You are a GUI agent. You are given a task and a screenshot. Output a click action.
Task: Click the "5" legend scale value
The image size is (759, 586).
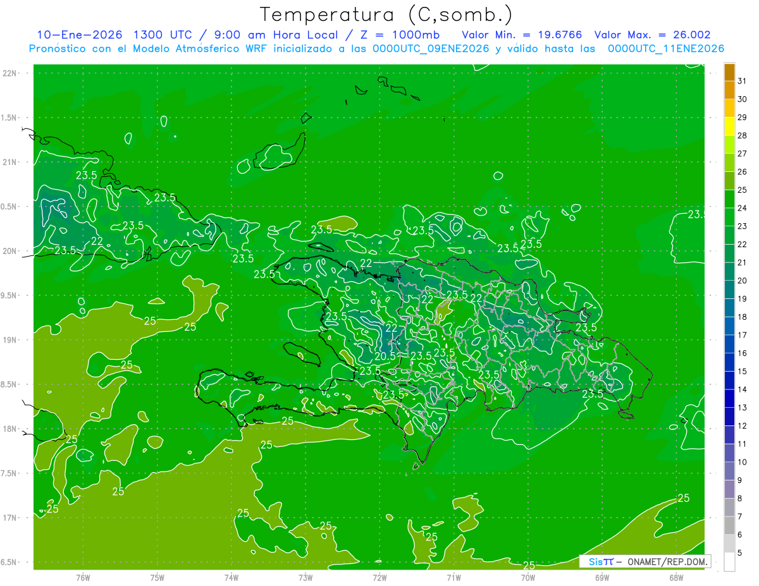point(741,553)
